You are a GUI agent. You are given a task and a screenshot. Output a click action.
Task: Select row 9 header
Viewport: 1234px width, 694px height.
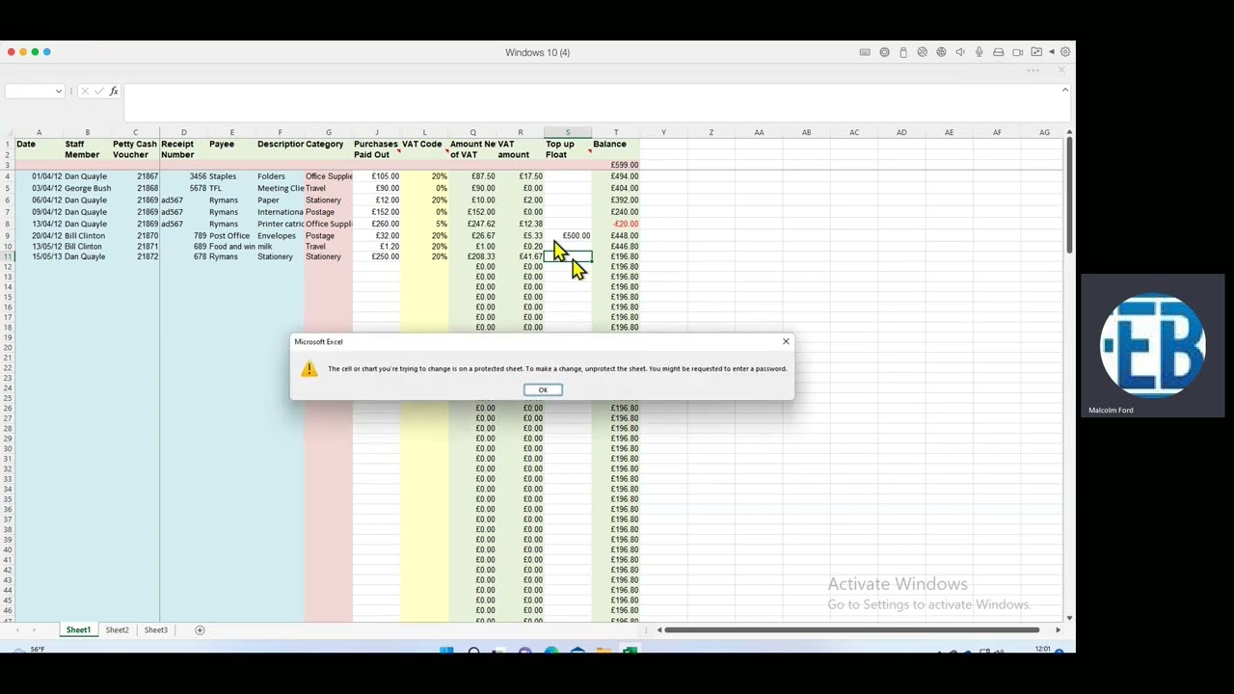pyautogui.click(x=7, y=235)
